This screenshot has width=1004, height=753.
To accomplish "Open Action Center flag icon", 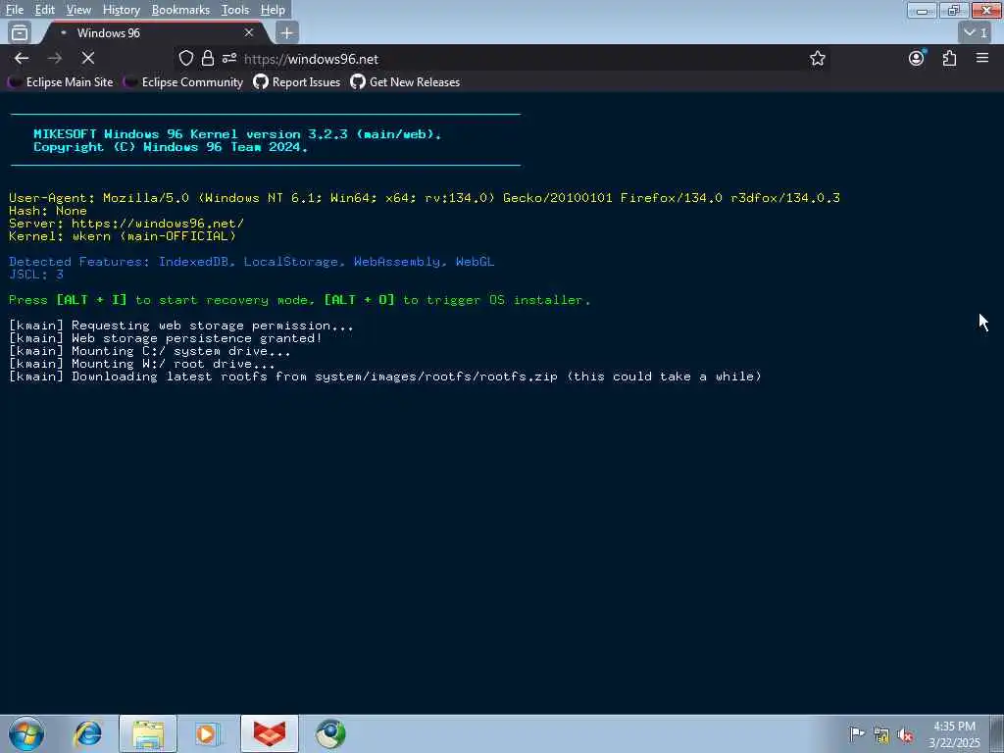I will click(x=856, y=734).
